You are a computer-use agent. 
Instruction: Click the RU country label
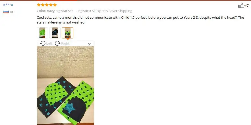[x=12, y=12]
